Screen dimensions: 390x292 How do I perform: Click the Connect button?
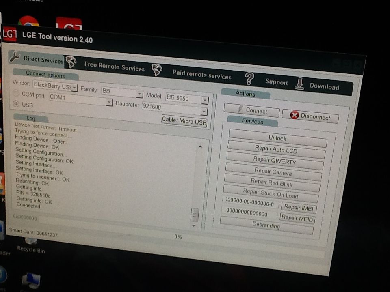[252, 110]
